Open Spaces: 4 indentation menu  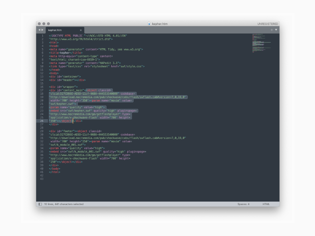[x=243, y=204]
